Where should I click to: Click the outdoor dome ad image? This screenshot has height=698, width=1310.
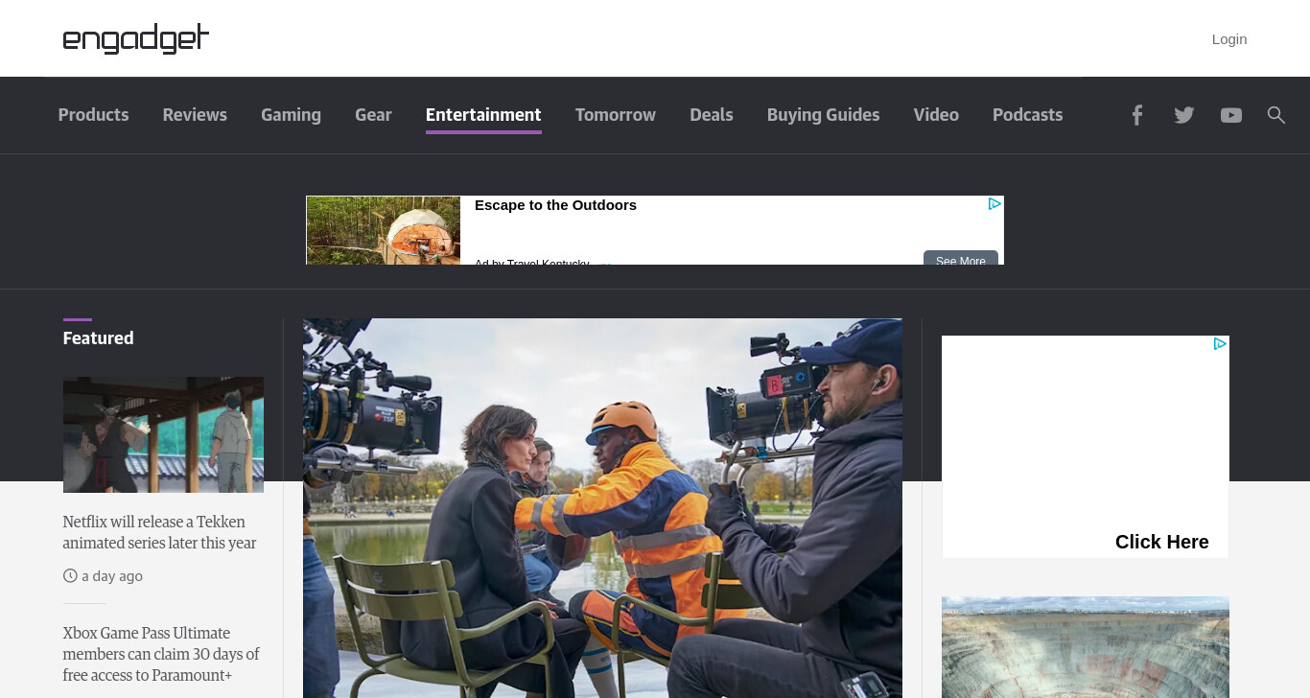coord(384,230)
